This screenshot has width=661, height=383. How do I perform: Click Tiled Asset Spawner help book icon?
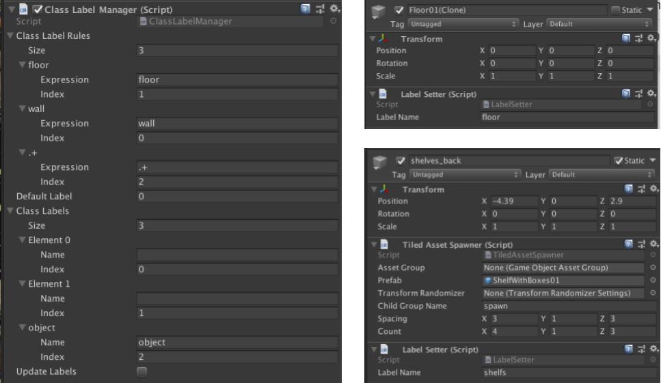[x=627, y=244]
